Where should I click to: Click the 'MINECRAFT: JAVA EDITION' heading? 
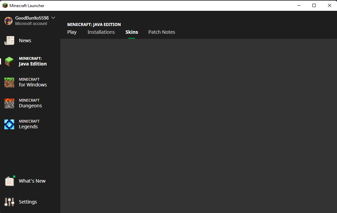point(94,25)
